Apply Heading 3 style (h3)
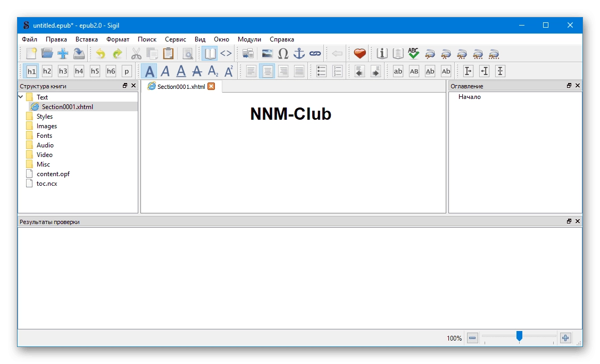 (63, 71)
